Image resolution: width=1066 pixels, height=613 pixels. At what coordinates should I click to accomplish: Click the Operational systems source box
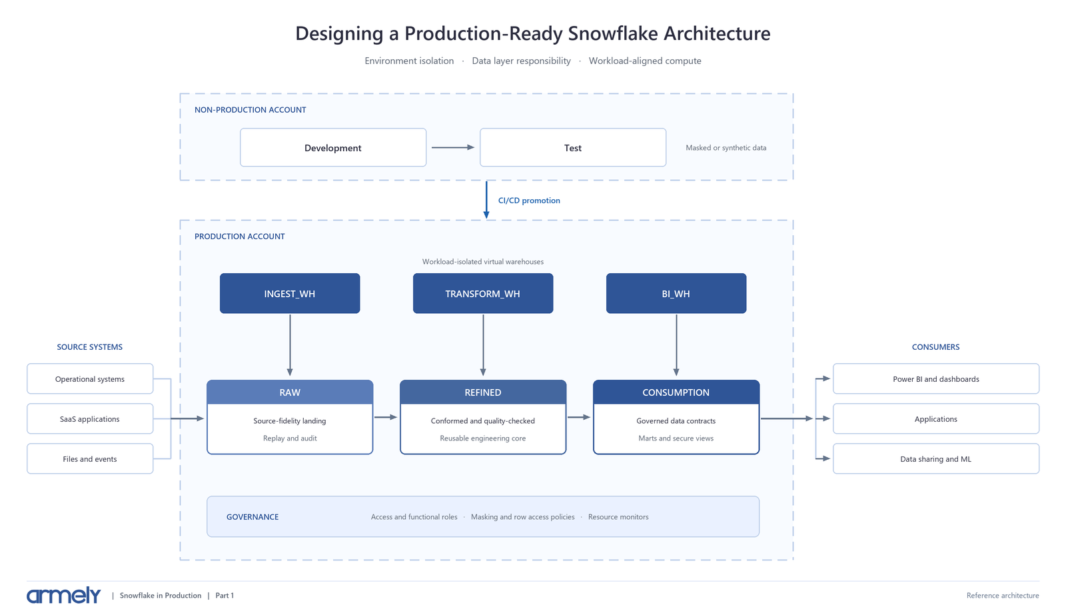click(90, 378)
